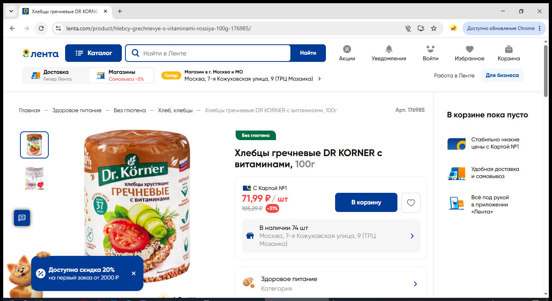Open the Акции promotions icon
Viewport: 552px width, 301px height.
click(x=347, y=49)
